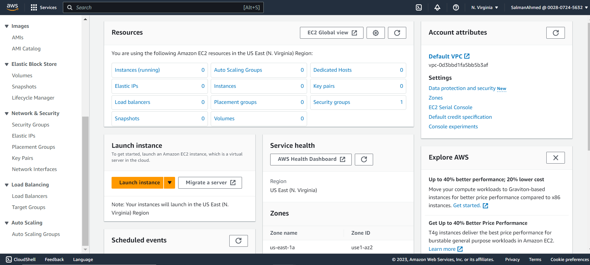Refresh the Resources panel

tap(397, 33)
